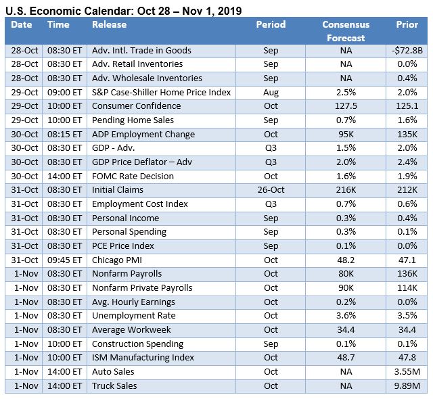Click the Date column header

[22, 24]
